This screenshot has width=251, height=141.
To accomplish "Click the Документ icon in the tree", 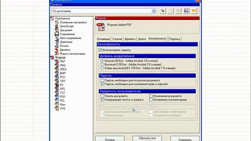I will click(56, 30).
